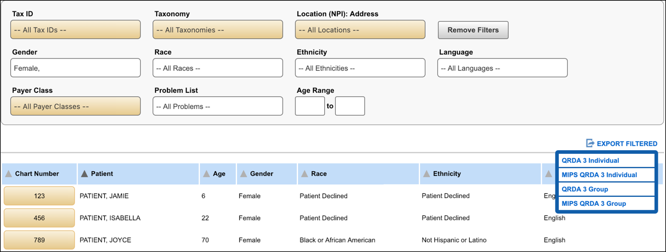The height and width of the screenshot is (252, 666).
Task: Click the Export Filtered arrow icon
Action: click(590, 144)
